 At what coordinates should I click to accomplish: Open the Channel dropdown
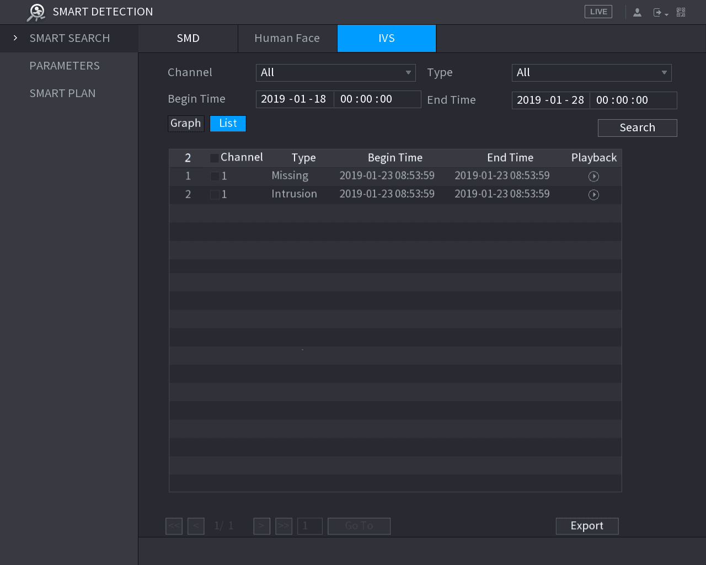click(336, 73)
